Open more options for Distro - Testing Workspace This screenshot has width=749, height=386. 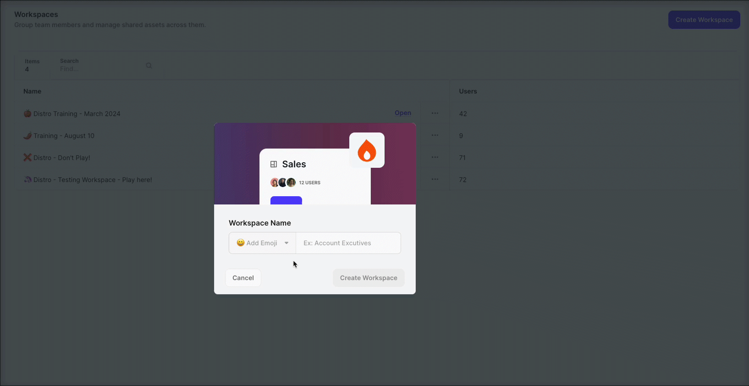click(x=435, y=179)
